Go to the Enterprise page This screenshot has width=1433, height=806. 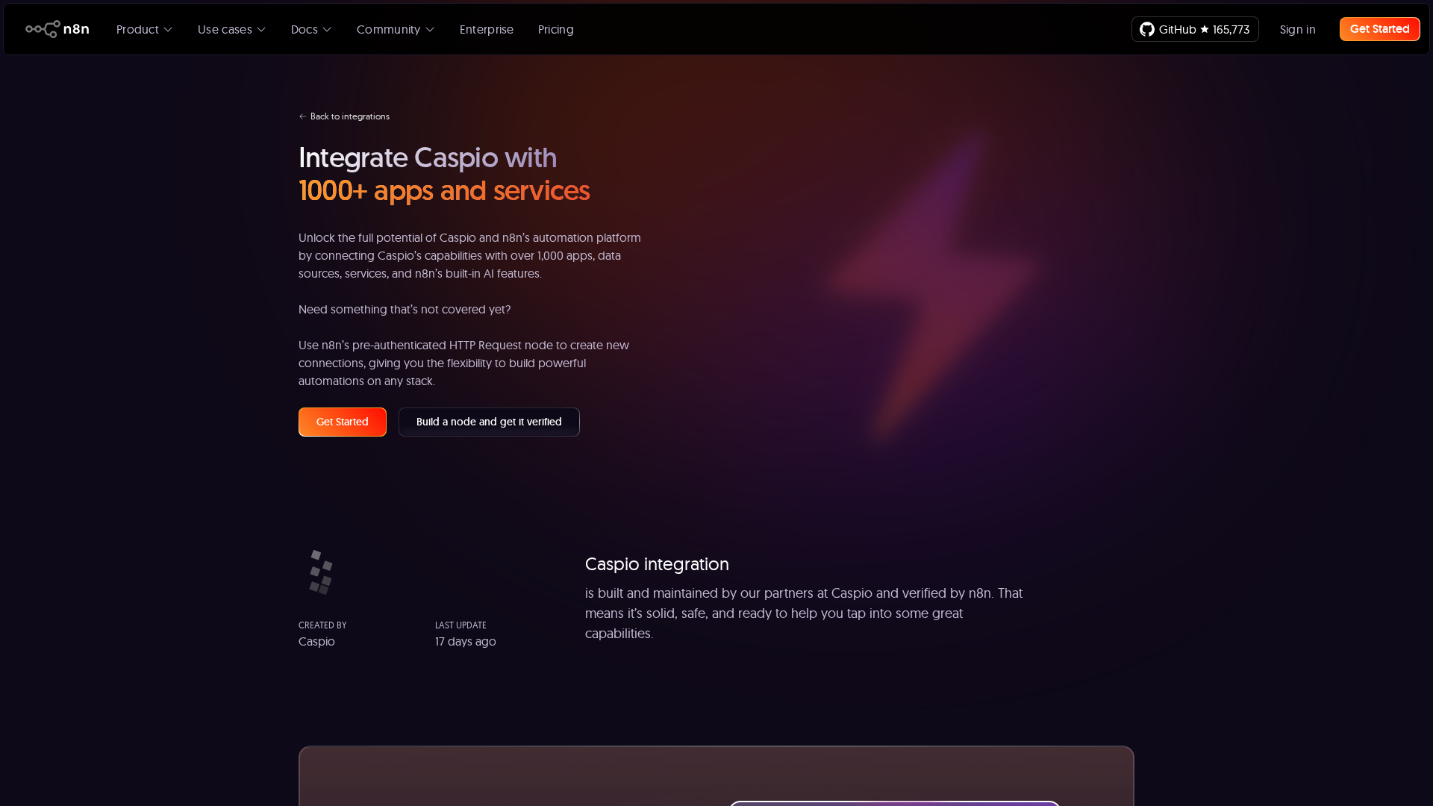point(486,29)
